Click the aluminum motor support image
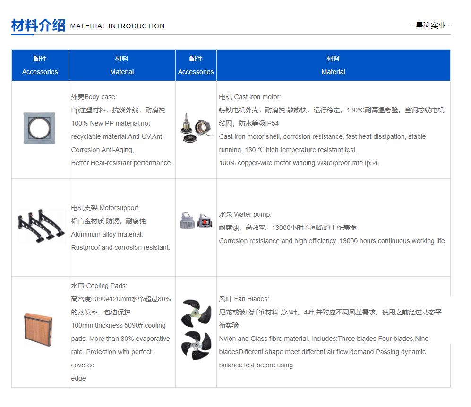Viewport: 471px width, 407px height. coord(40,227)
